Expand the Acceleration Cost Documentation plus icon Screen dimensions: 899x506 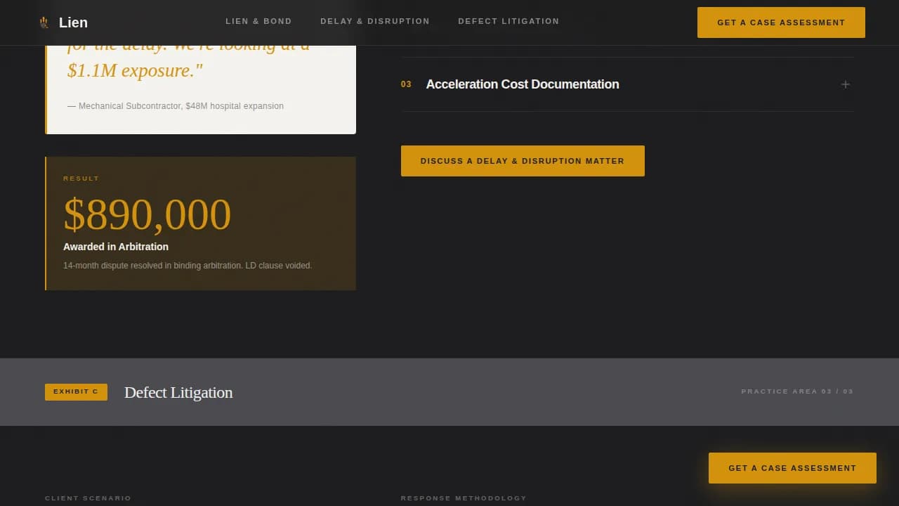(x=845, y=84)
